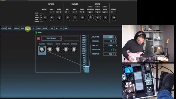Step the Gain value spinner
The height and width of the screenshot is (99, 176).
click(x=53, y=12)
